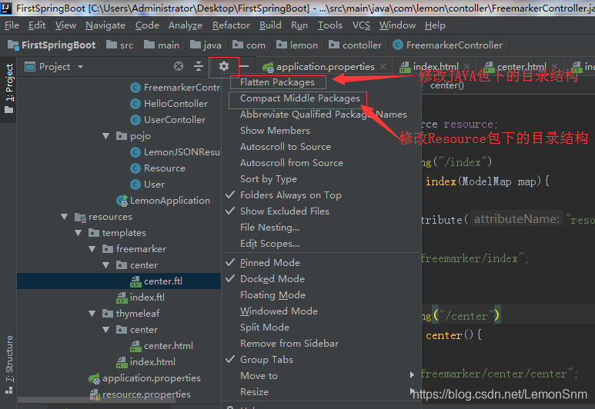The width and height of the screenshot is (595, 409).
Task: Toggle Group Tabs option
Action: pos(266,360)
